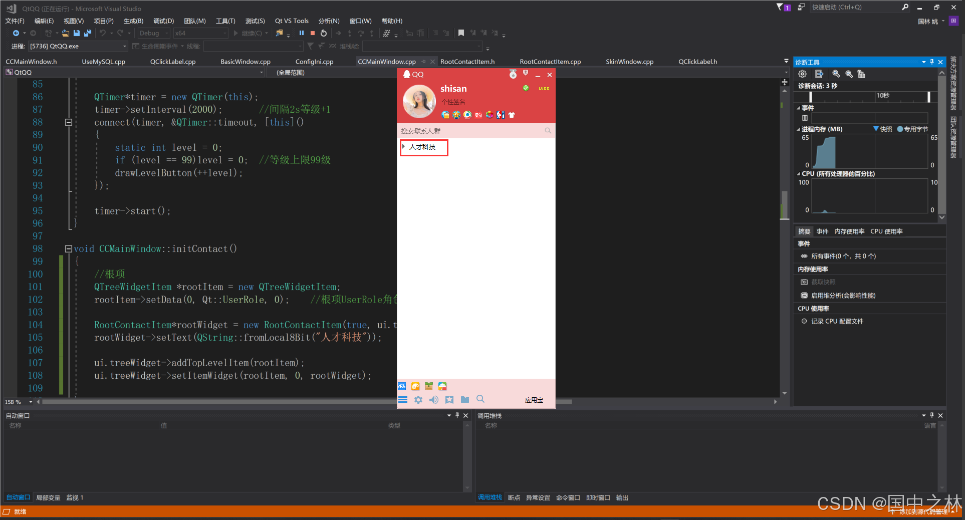
Task: Collapse the lambda block at line 88
Action: (x=68, y=122)
